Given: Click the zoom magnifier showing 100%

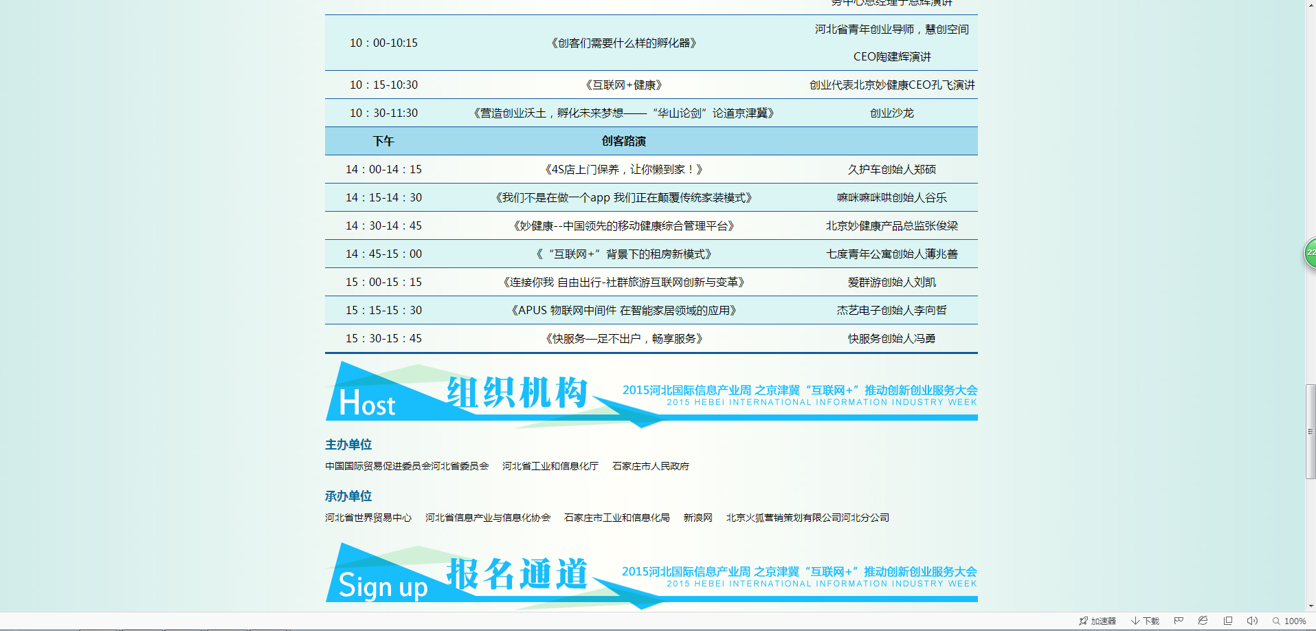Looking at the screenshot, I should click(x=1276, y=621).
